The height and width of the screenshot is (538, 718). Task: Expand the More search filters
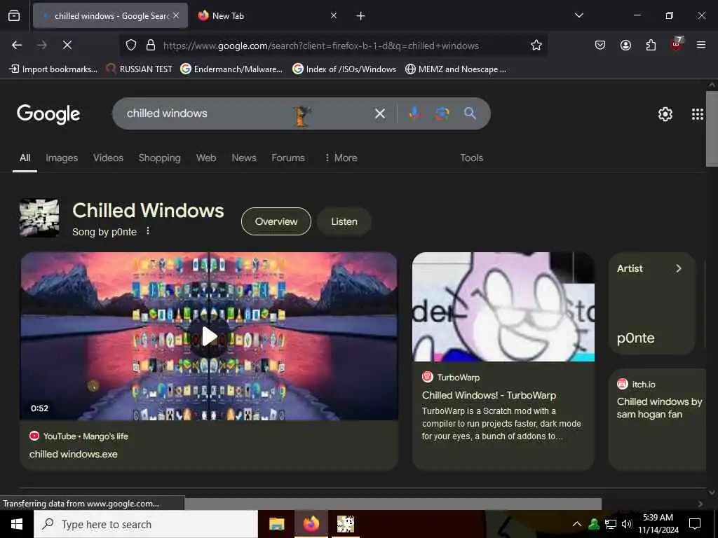pyautogui.click(x=341, y=158)
